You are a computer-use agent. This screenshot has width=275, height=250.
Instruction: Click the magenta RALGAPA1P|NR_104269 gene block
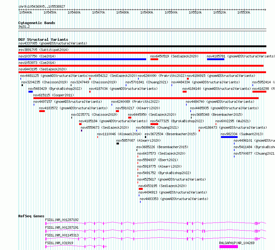click(x=229, y=247)
